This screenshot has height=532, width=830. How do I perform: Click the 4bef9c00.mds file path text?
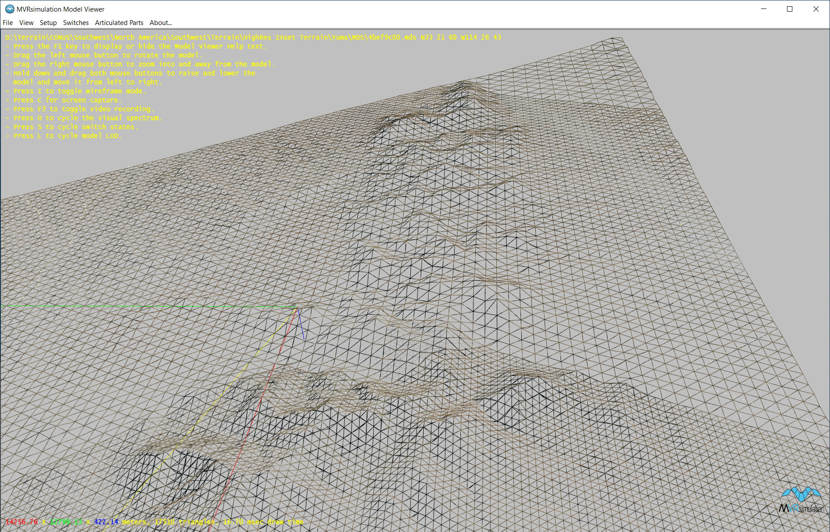coord(211,38)
